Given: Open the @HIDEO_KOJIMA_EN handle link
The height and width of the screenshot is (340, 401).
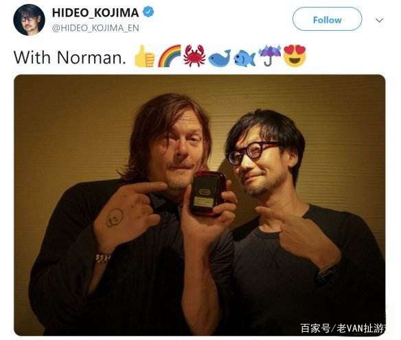Looking at the screenshot, I should 95,28.
